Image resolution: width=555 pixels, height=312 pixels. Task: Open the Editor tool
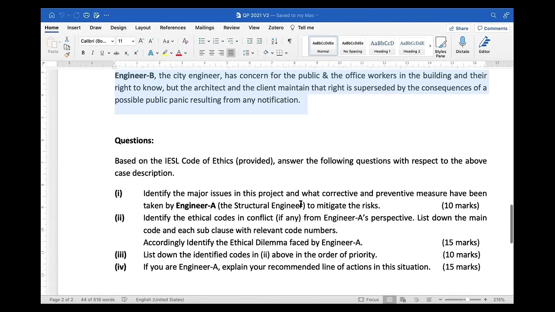point(484,45)
